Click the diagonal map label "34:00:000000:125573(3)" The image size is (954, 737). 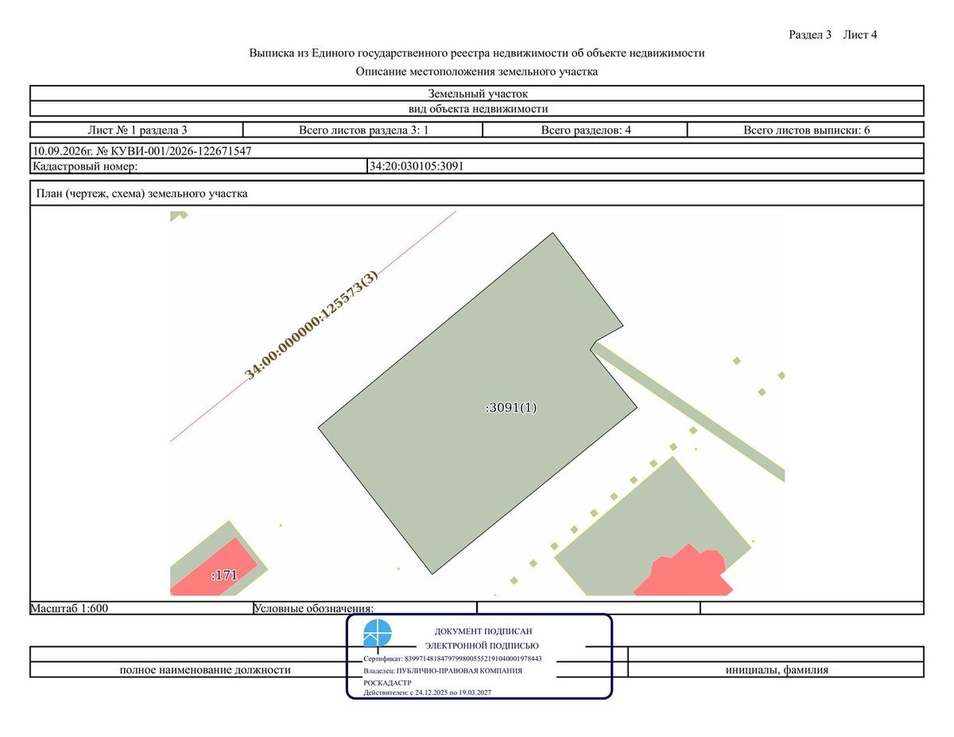(311, 324)
